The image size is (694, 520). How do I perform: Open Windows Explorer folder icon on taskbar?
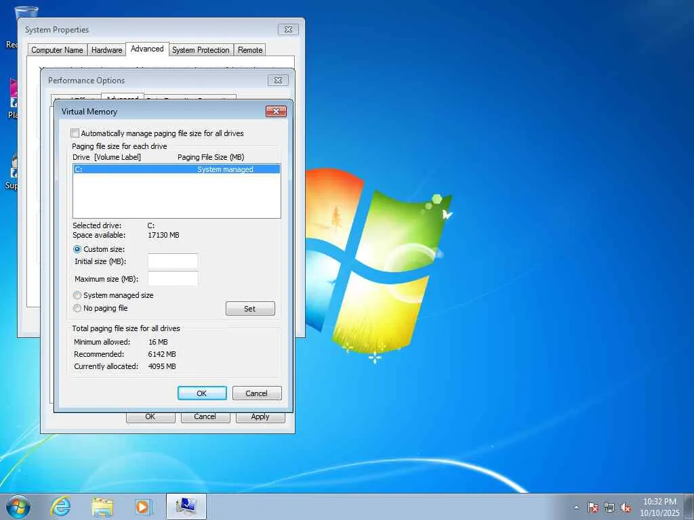tap(102, 506)
